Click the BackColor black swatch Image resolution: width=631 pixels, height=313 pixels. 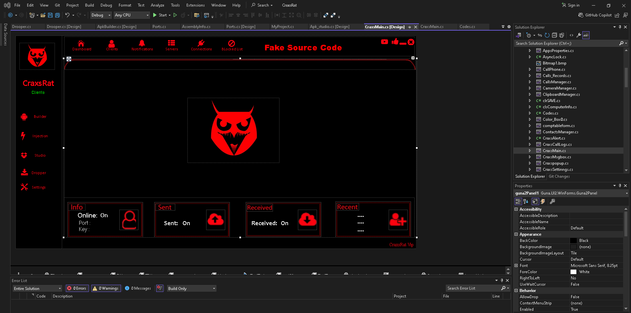click(573, 240)
